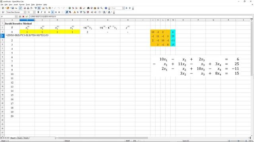Open the Font Size dropdown
Viewport: 254px width, 142px height.
(x=34, y=12)
